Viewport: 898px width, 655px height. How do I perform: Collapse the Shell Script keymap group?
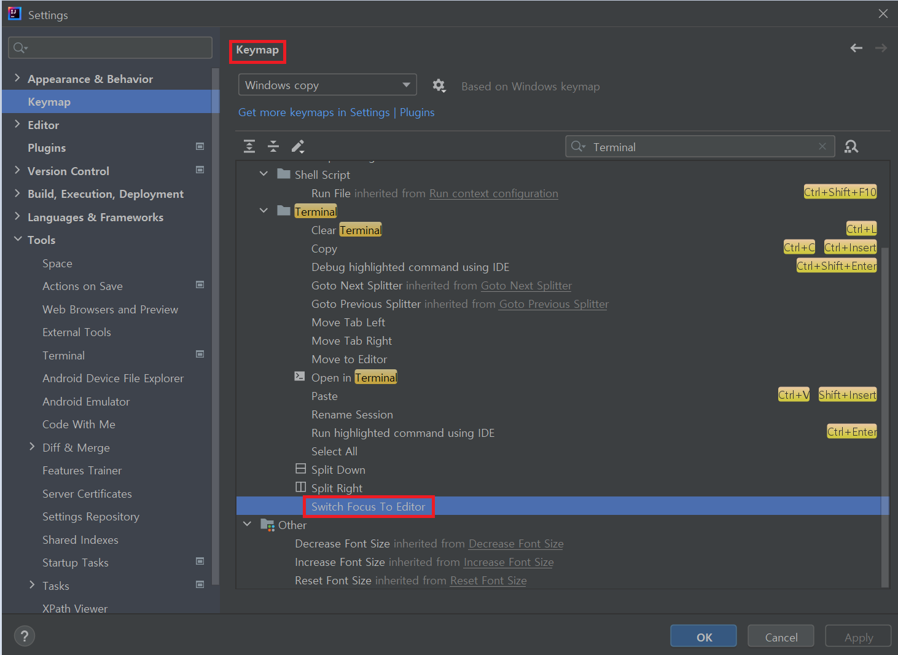(x=264, y=174)
